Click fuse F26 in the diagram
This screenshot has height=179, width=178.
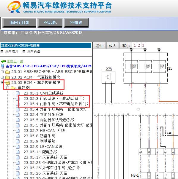point(159,66)
